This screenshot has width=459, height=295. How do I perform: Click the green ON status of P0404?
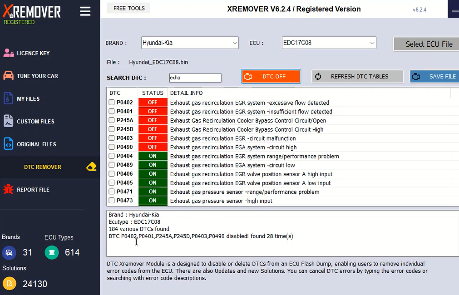153,156
